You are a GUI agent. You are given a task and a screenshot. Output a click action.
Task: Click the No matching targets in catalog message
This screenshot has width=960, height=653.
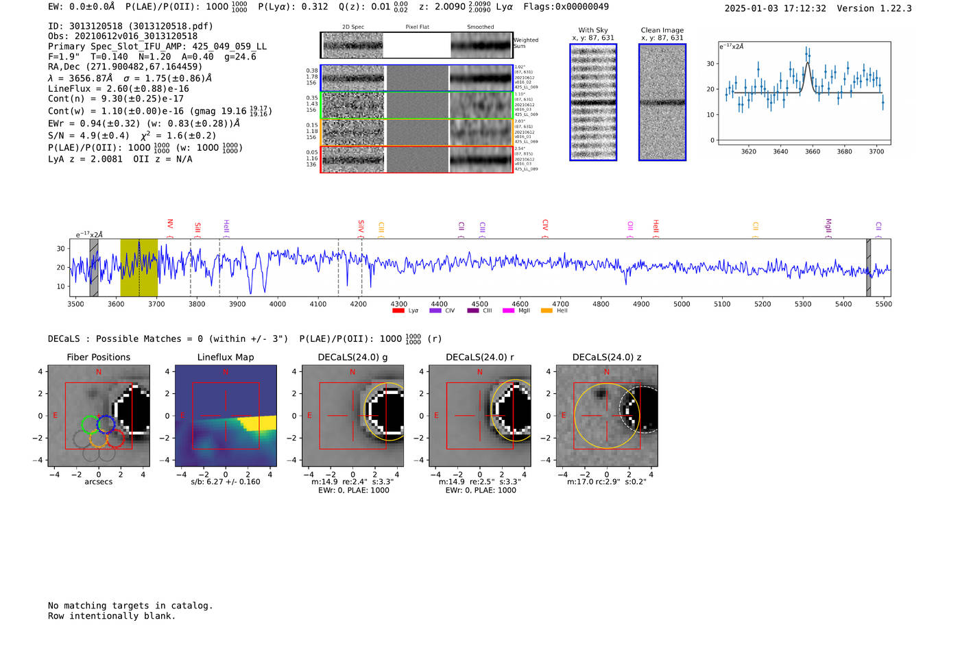(130, 606)
